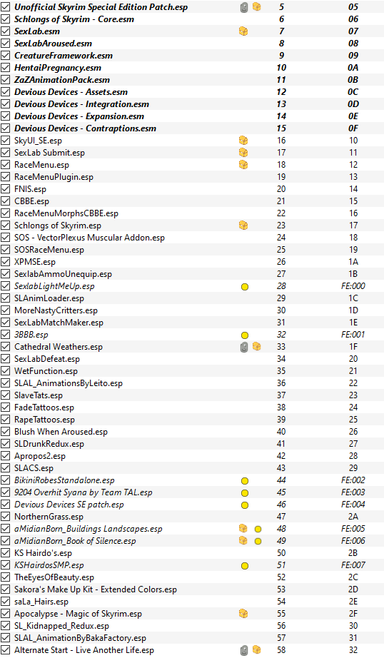Click paperclip icon on Alternate Start row

(244, 650)
